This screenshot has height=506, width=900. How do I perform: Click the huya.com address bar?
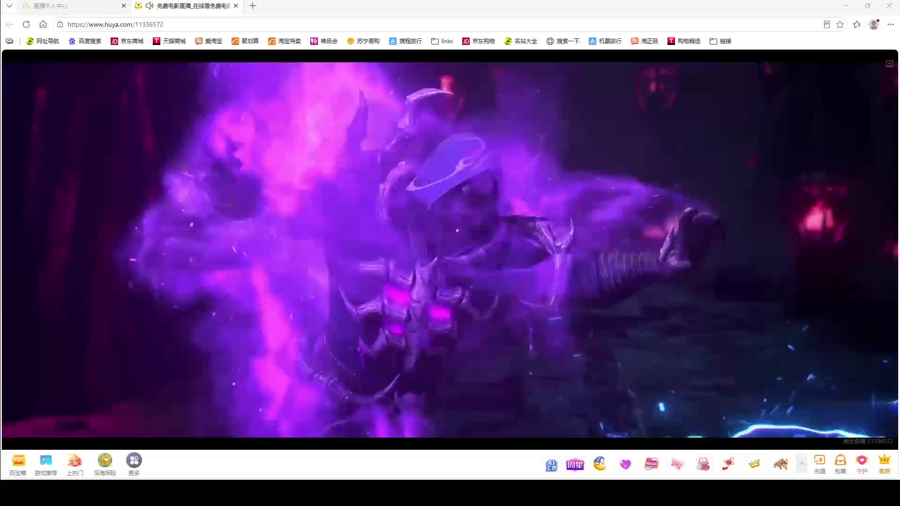pos(441,24)
